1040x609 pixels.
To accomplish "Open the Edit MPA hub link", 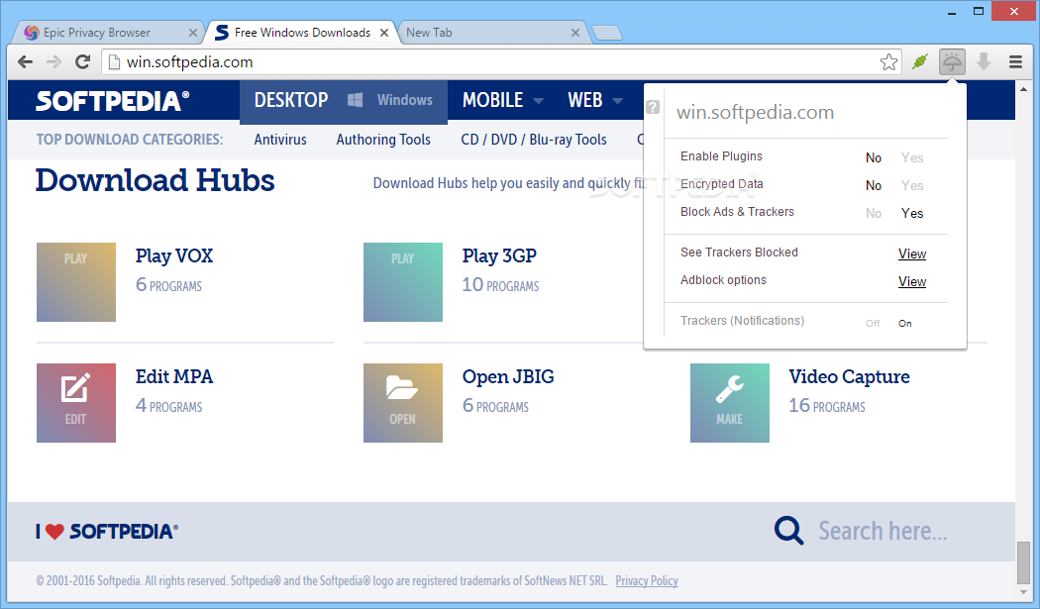I will [x=173, y=377].
